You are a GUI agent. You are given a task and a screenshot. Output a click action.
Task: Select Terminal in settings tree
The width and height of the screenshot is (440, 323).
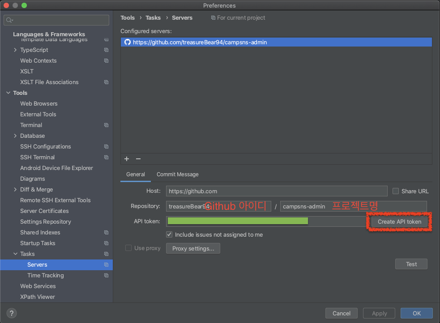click(31, 125)
